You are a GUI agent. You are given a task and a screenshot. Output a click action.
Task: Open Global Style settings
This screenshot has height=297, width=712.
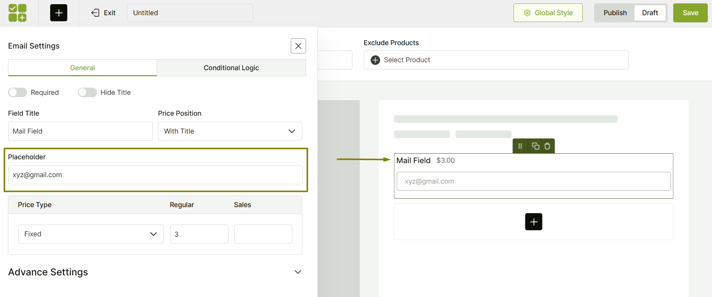[548, 13]
